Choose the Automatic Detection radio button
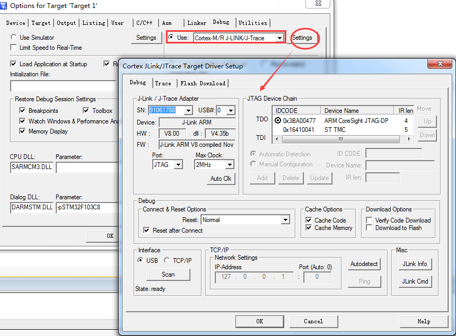Screen dimensions: 456x336 point(253,154)
